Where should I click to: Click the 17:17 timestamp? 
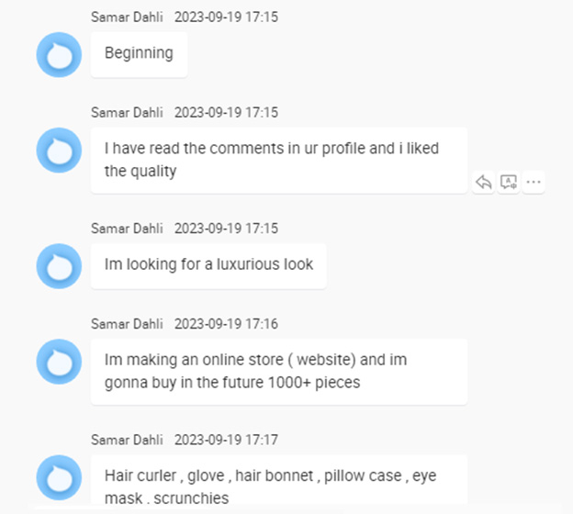(x=226, y=441)
